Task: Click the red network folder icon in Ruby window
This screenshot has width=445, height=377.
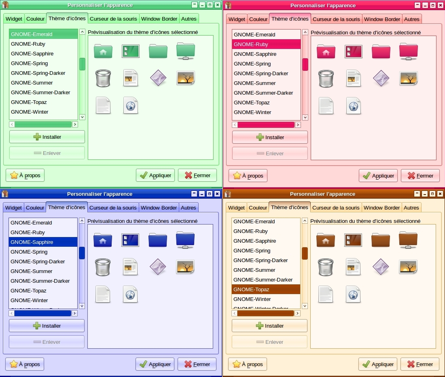Action: click(409, 51)
